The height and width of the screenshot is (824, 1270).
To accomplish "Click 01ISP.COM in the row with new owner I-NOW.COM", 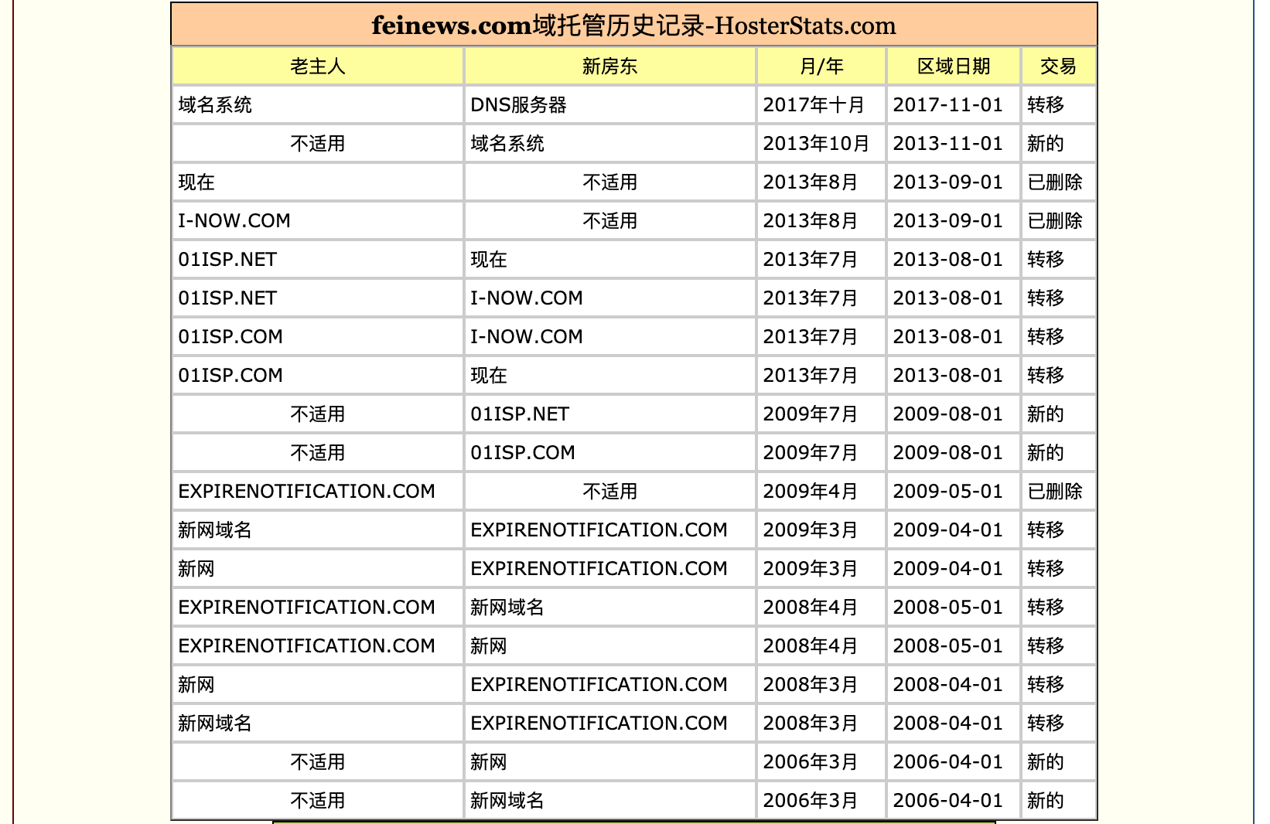I will click(x=230, y=337).
